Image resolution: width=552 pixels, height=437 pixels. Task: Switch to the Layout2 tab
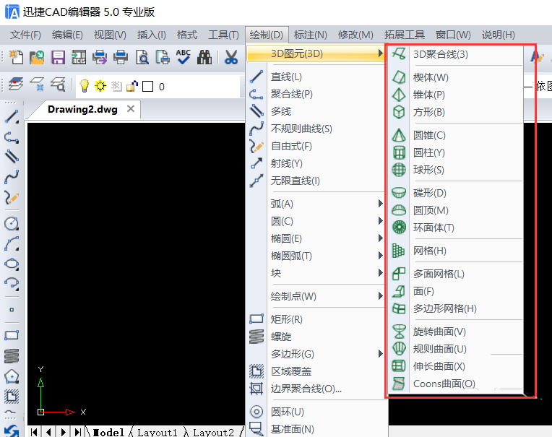coord(213,432)
